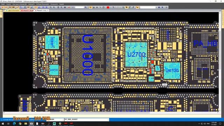Switch to the Latest information tab

click(x=13, y=10)
